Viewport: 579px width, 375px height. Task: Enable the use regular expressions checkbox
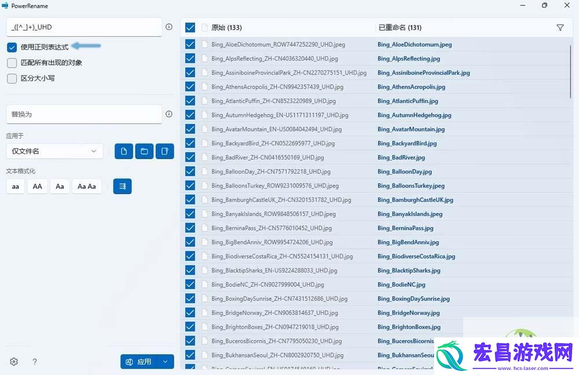[12, 47]
